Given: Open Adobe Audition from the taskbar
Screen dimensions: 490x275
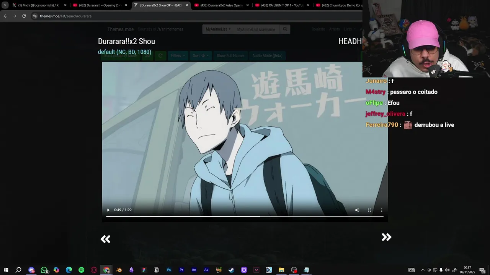Looking at the screenshot, I should click(x=206, y=270).
